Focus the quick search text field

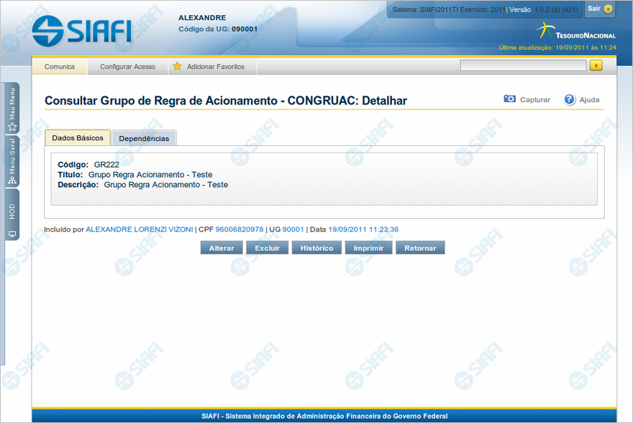click(523, 65)
